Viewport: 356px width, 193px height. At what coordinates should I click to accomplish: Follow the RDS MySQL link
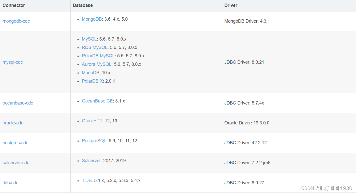tap(95, 47)
